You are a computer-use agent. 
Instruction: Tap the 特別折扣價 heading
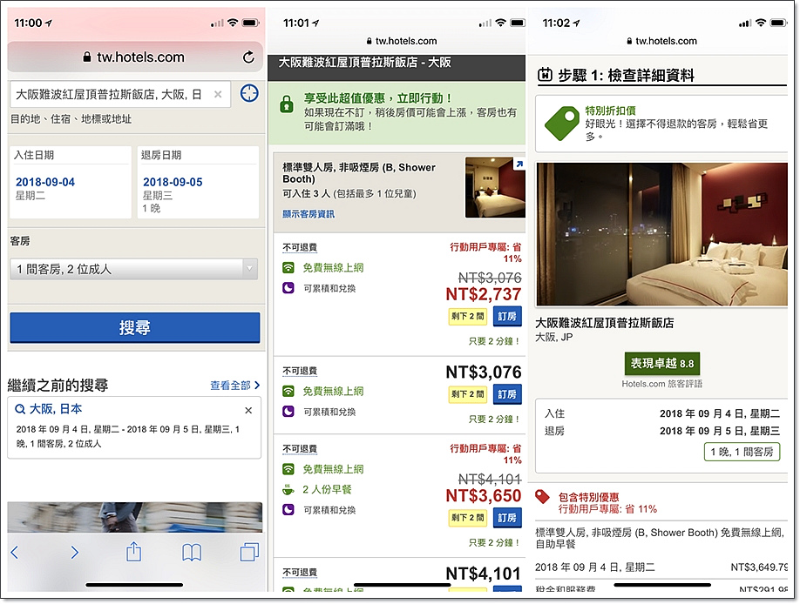[610, 111]
